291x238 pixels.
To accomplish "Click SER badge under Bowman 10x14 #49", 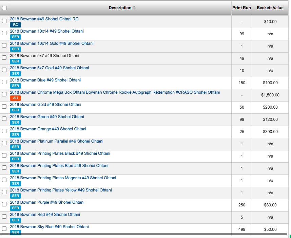I will click(x=15, y=37).
